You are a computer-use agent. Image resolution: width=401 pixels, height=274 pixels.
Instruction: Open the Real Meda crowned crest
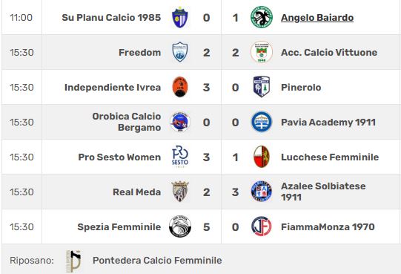180,192
